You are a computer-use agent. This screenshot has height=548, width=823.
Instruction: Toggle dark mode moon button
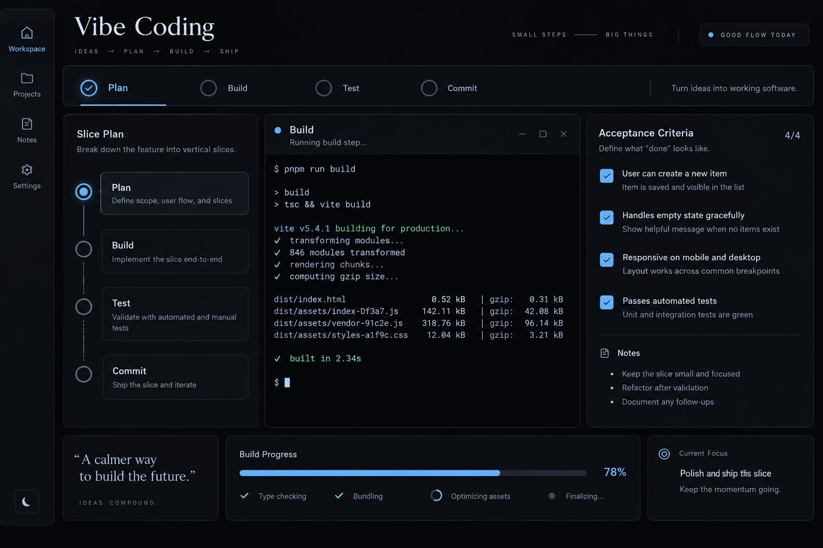tap(27, 501)
